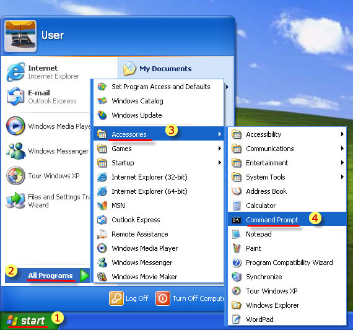353x330 pixels.
Task: Click the Address Book icon
Action: [x=237, y=191]
